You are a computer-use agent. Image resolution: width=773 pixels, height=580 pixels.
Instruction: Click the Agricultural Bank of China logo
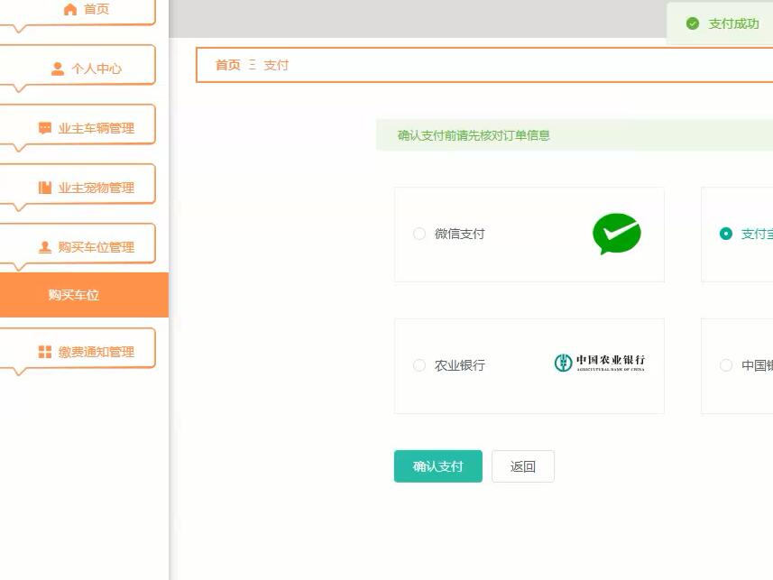(598, 364)
